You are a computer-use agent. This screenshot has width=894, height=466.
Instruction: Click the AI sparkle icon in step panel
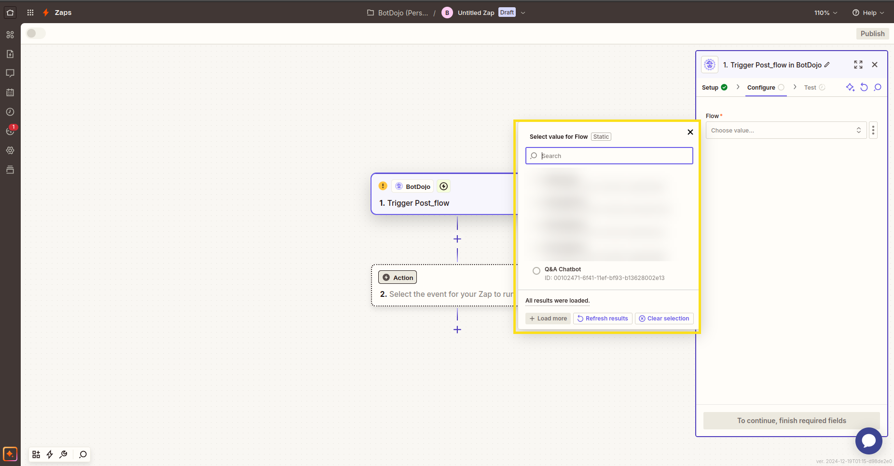[850, 87]
